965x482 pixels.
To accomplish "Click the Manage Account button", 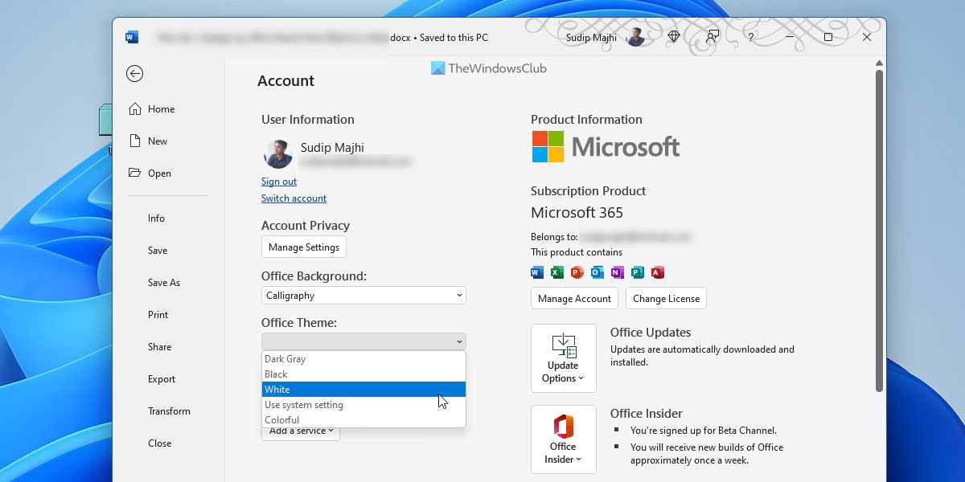I will click(x=574, y=299).
